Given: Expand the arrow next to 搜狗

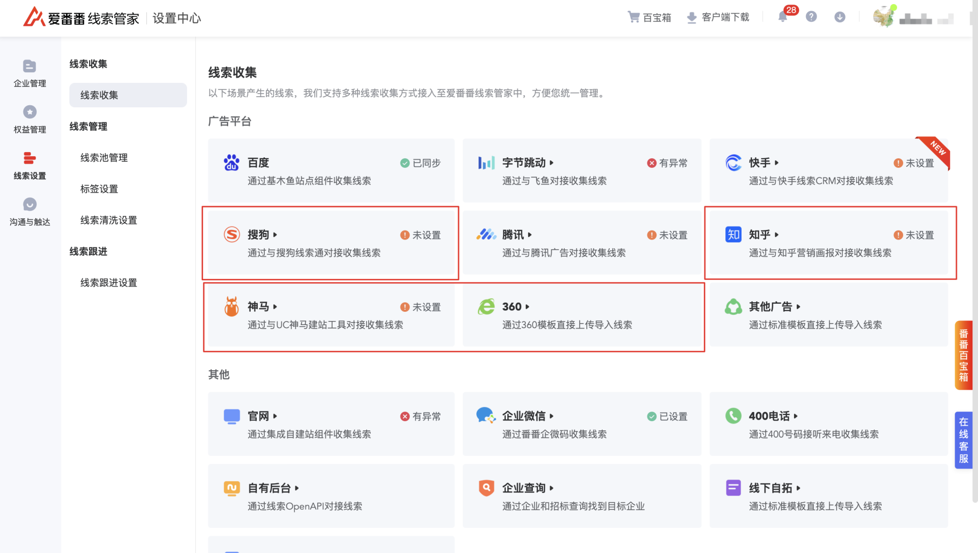Looking at the screenshot, I should [x=275, y=235].
